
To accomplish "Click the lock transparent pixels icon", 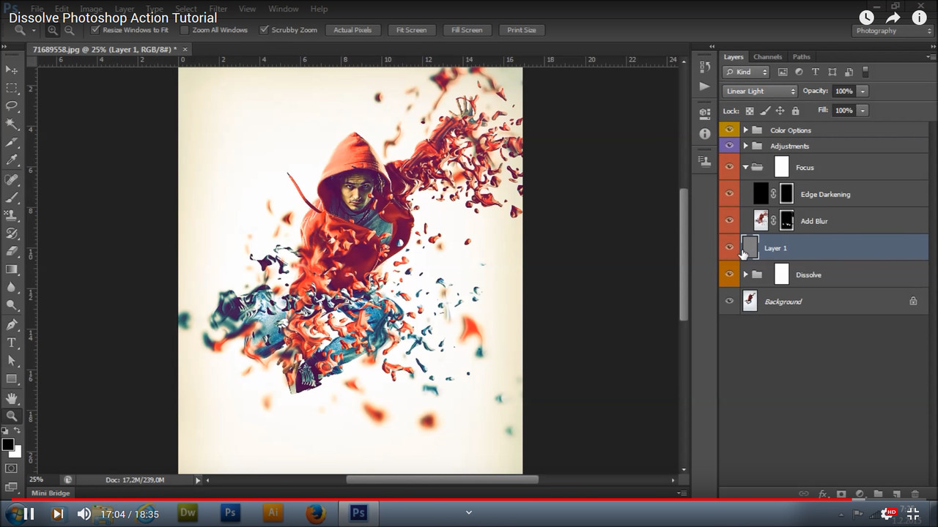I will [750, 111].
